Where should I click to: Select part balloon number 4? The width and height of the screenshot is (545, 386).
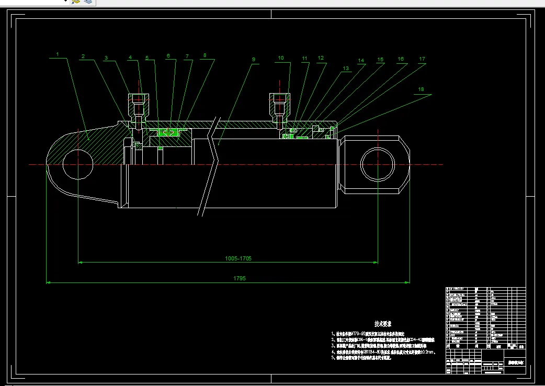[130, 58]
